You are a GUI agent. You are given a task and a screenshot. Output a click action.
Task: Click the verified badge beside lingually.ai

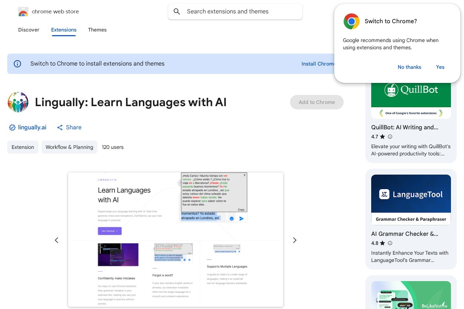(x=12, y=128)
